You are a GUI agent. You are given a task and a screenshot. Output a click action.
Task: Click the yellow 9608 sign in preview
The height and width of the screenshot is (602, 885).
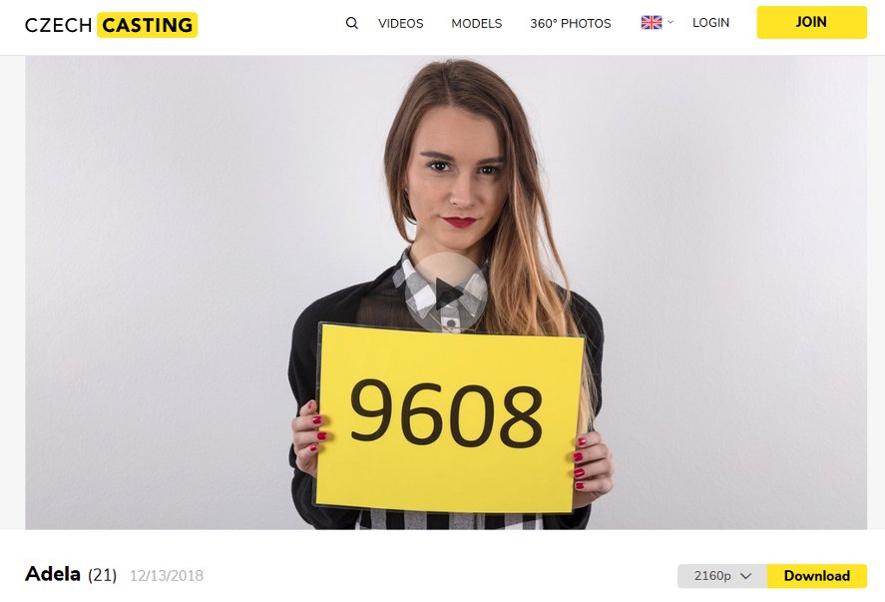[448, 418]
